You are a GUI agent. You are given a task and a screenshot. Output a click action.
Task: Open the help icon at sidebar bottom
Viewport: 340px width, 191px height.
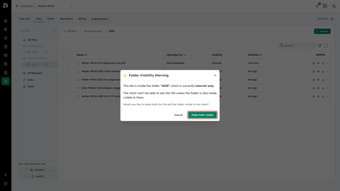tap(6, 184)
